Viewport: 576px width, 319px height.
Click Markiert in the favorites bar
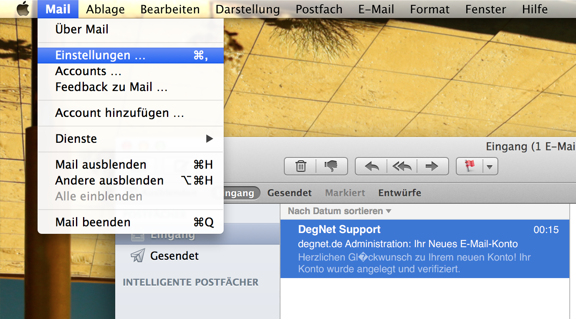tap(345, 193)
